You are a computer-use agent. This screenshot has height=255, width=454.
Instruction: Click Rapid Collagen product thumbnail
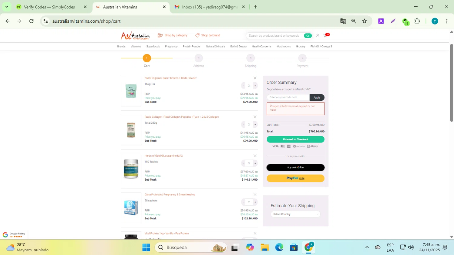131,130
